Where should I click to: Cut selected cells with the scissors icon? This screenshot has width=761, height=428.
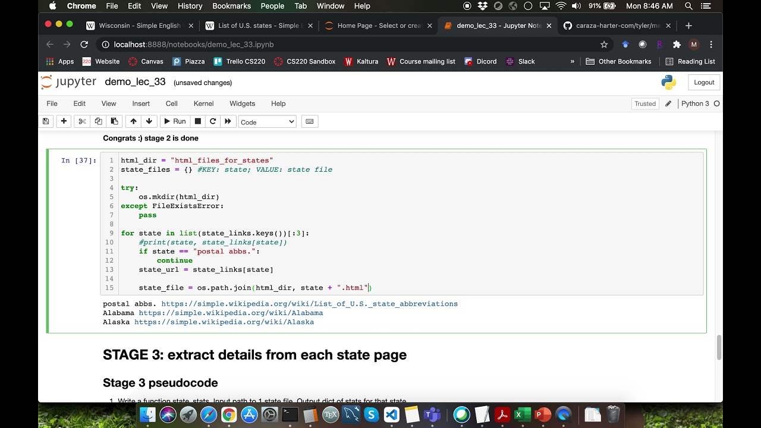82,121
